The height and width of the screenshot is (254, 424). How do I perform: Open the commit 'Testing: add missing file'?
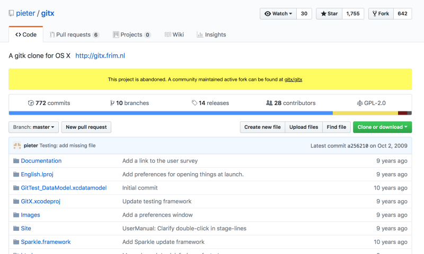tap(68, 146)
